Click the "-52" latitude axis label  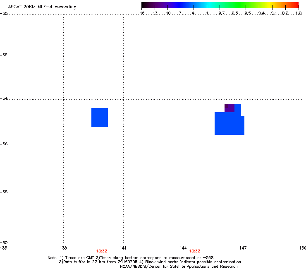[4, 55]
